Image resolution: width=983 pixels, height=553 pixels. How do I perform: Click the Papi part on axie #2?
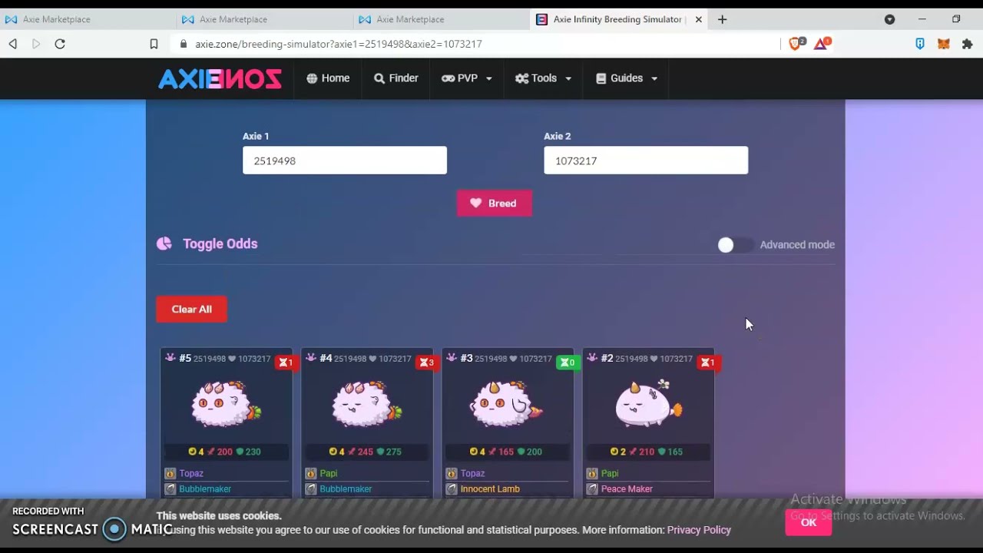coord(610,474)
